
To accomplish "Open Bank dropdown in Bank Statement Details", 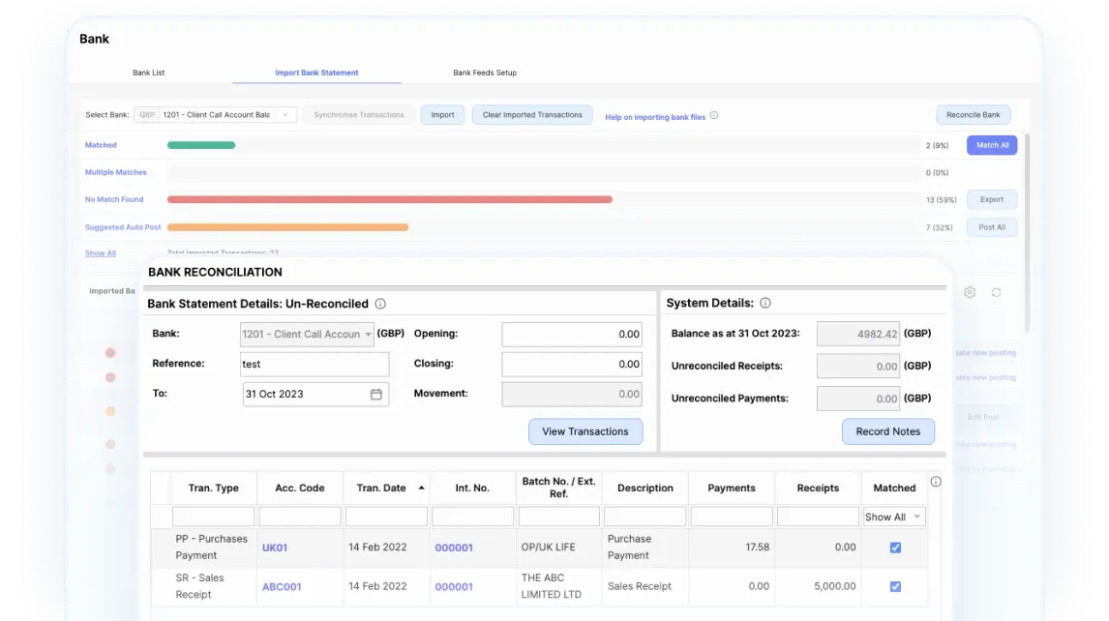I will coord(307,334).
